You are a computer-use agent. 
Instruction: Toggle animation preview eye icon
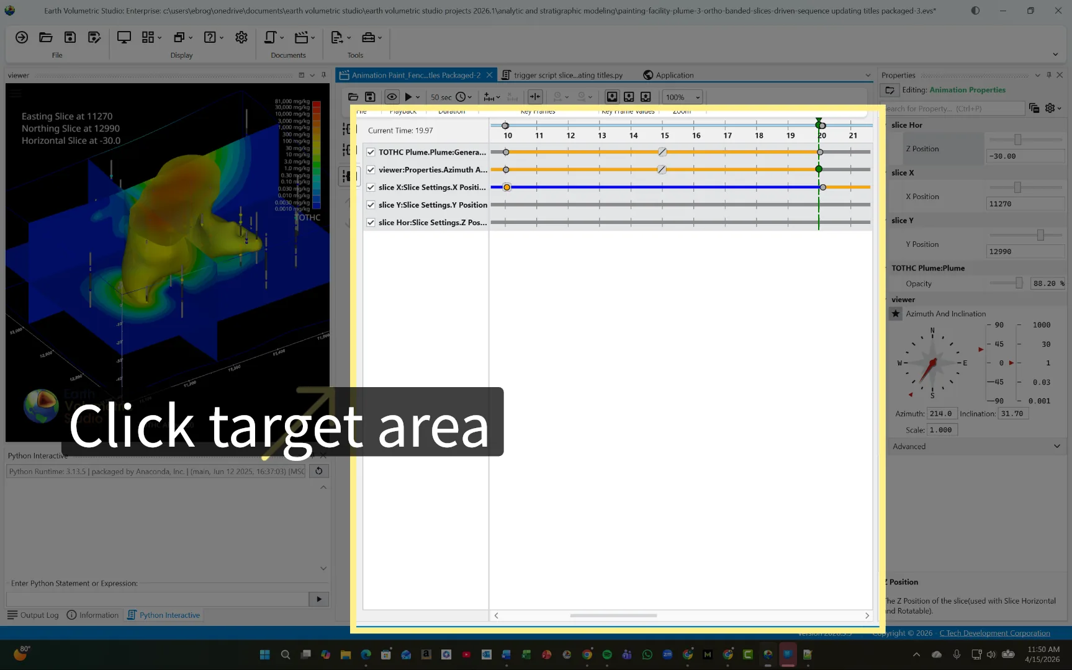pyautogui.click(x=392, y=97)
